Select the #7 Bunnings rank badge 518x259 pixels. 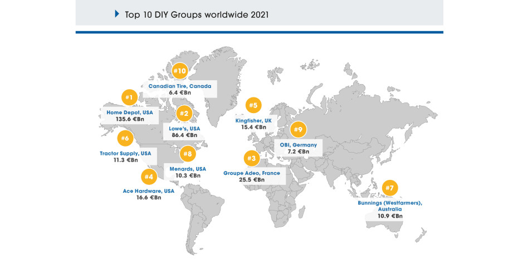[x=389, y=188]
